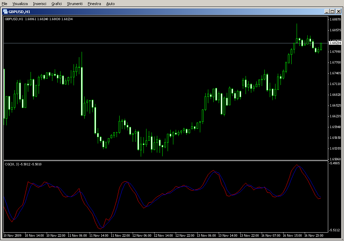This screenshot has height=241, width=344.
Task: Click the horizontal current price line
Action: click(166, 43)
